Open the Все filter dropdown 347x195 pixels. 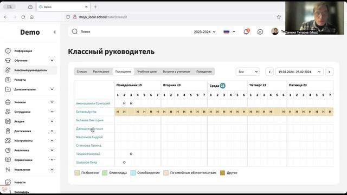pos(248,71)
